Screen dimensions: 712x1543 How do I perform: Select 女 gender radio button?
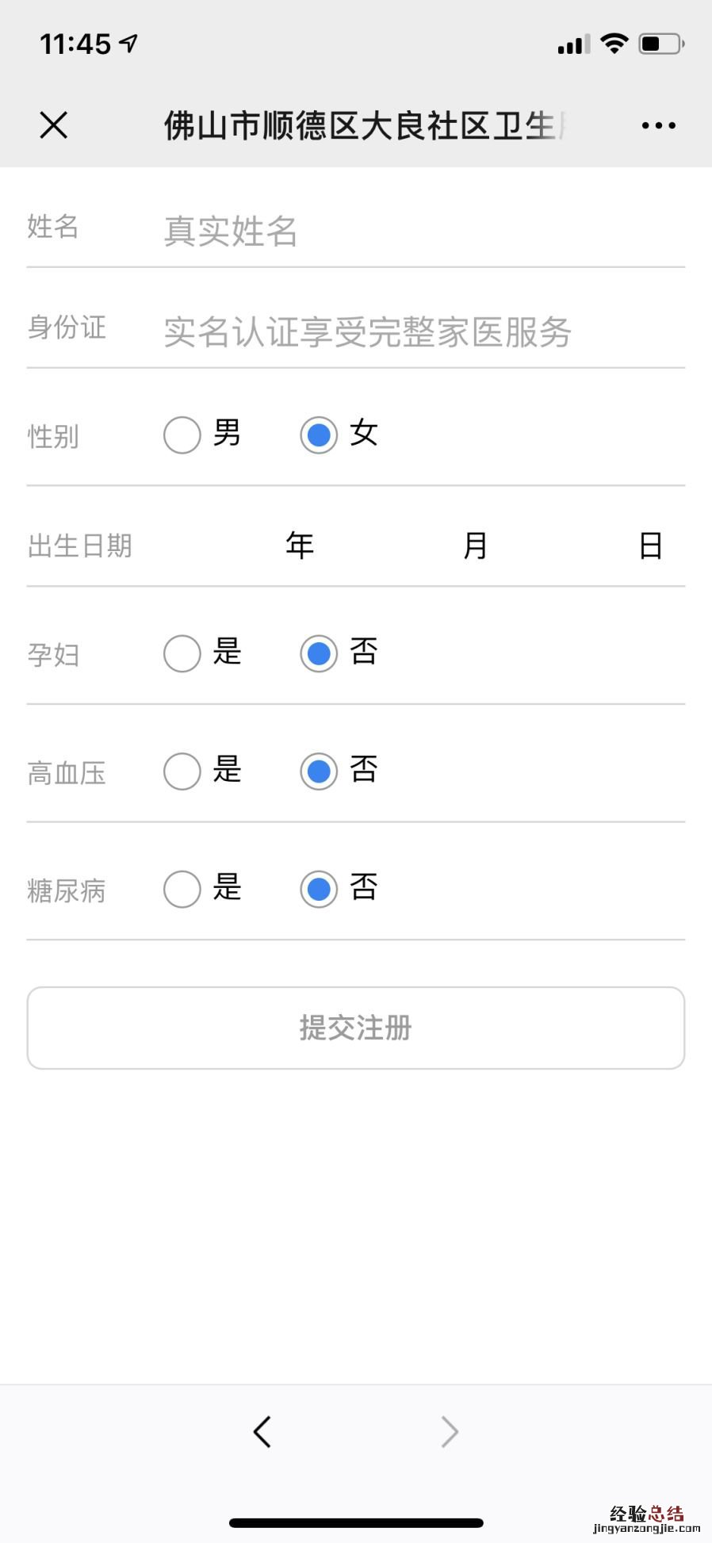click(x=319, y=435)
